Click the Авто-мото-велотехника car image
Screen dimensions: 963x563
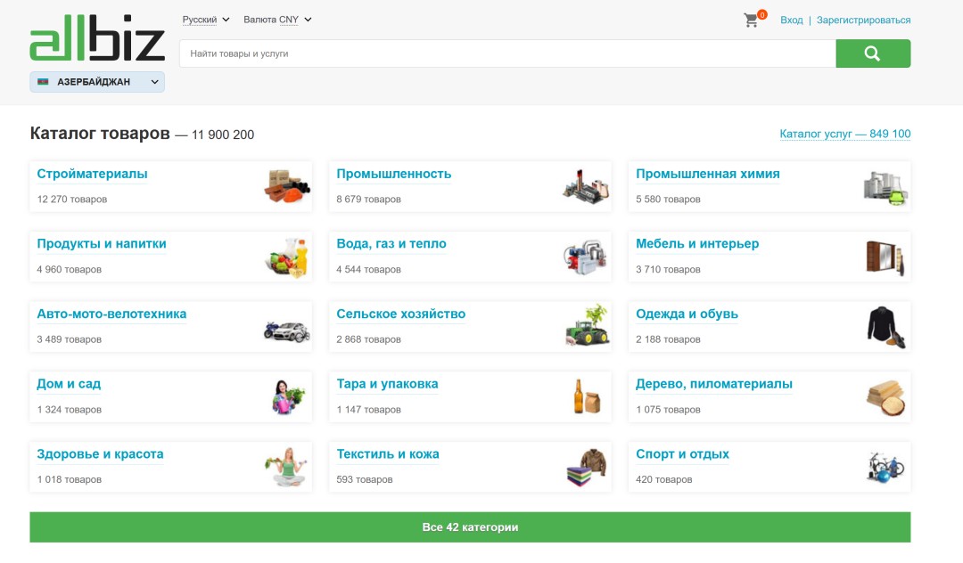(287, 331)
